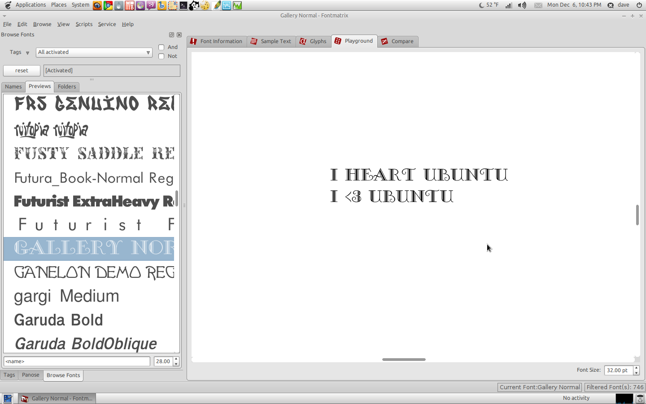Open the Scripts menu
Image resolution: width=646 pixels, height=404 pixels.
coord(84,24)
